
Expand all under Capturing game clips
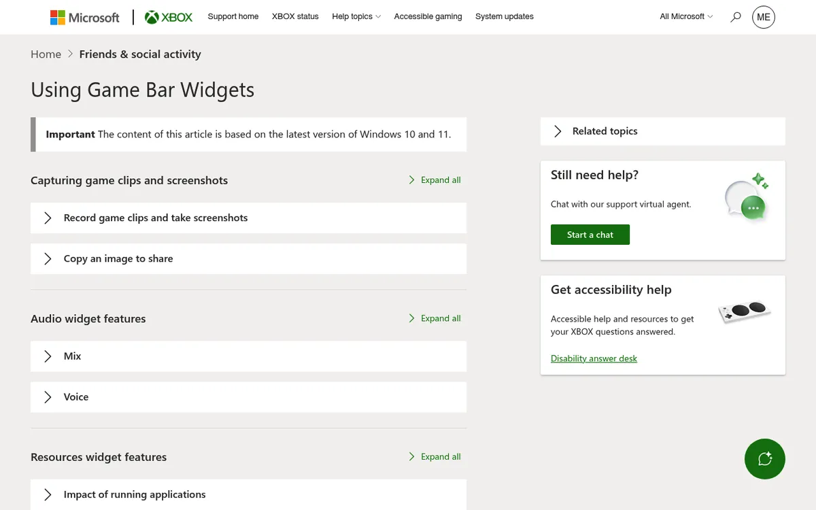435,180
